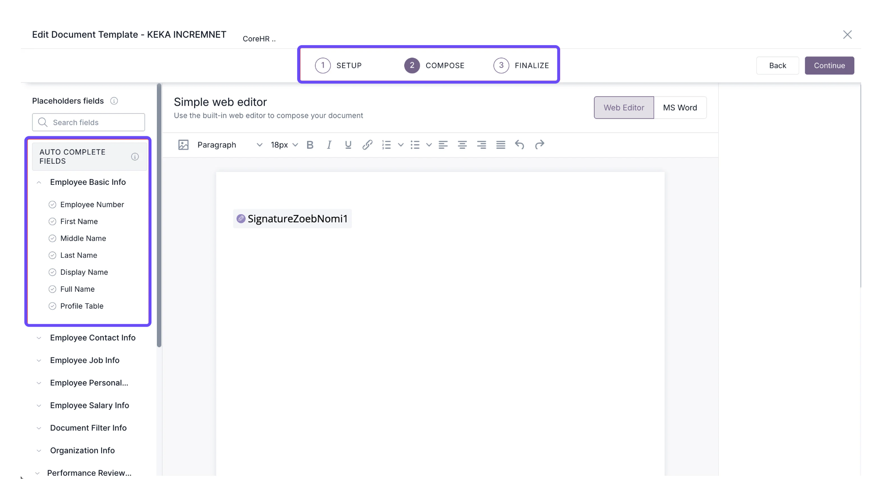
Task: Switch to the MS Word editor tab
Action: [680, 108]
